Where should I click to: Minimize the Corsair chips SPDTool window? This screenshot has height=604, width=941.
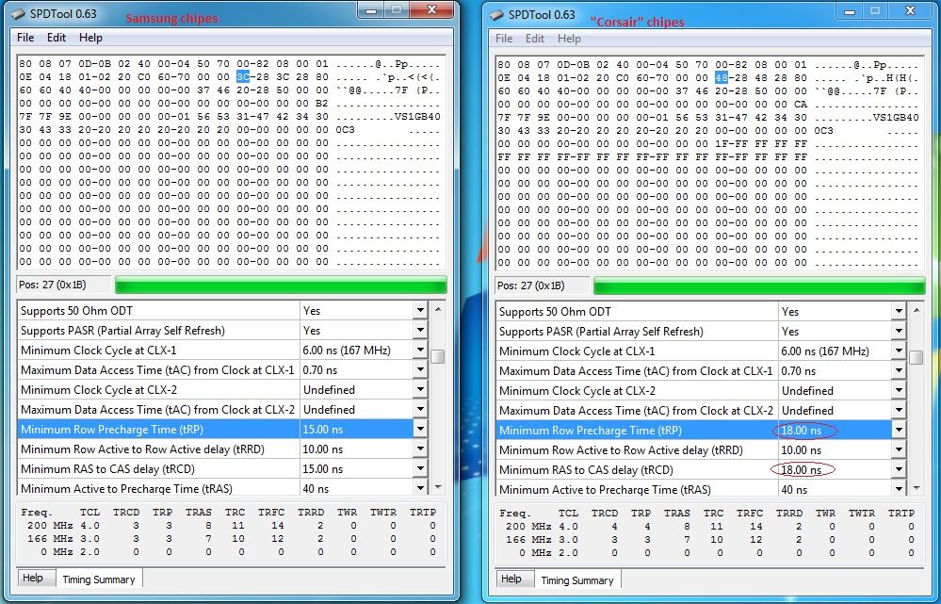click(850, 10)
